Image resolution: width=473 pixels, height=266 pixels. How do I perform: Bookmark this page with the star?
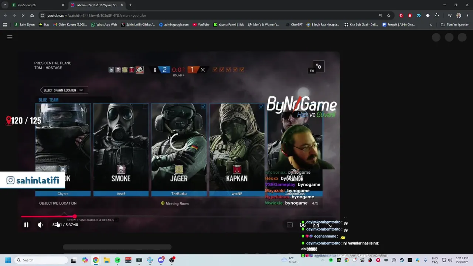tap(389, 16)
